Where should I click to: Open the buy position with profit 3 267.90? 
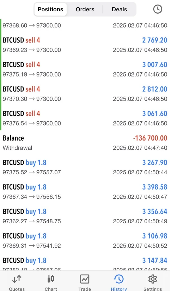tap(85, 167)
